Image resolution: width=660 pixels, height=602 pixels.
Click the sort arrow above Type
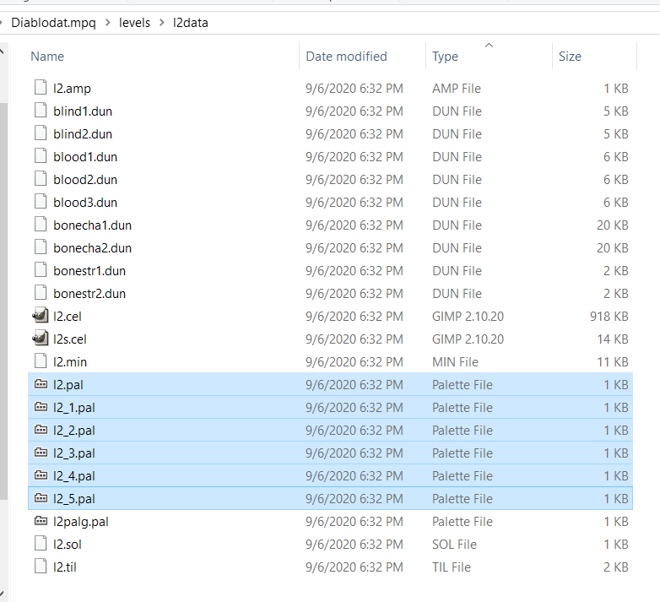(489, 45)
